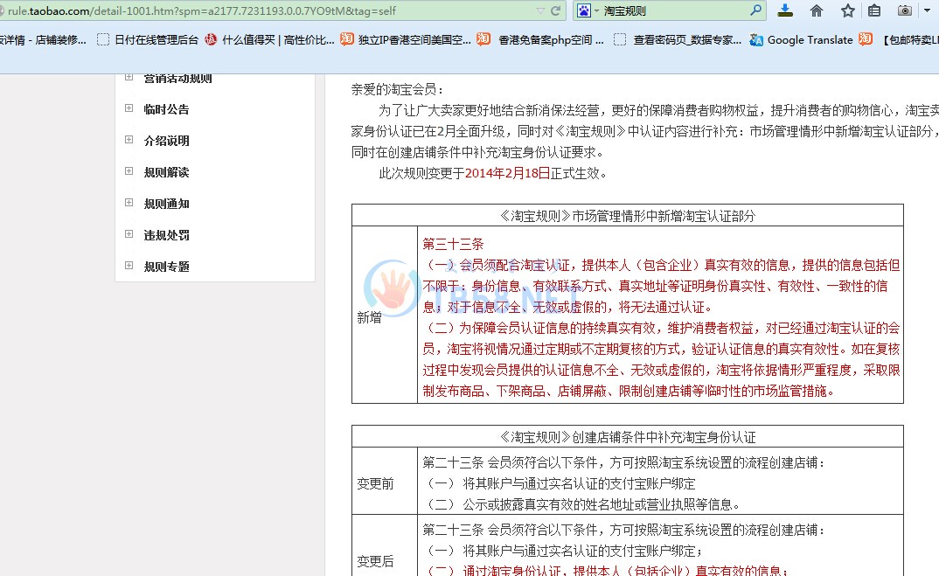Click the 新增 table cell

coord(385,315)
